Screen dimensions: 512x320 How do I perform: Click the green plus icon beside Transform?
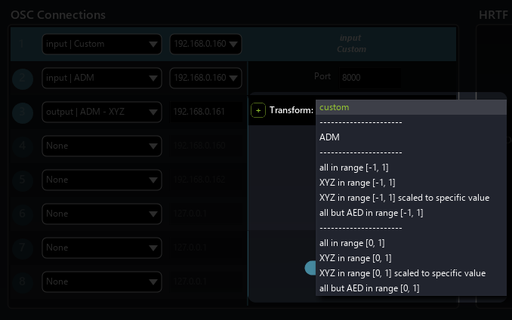click(258, 110)
